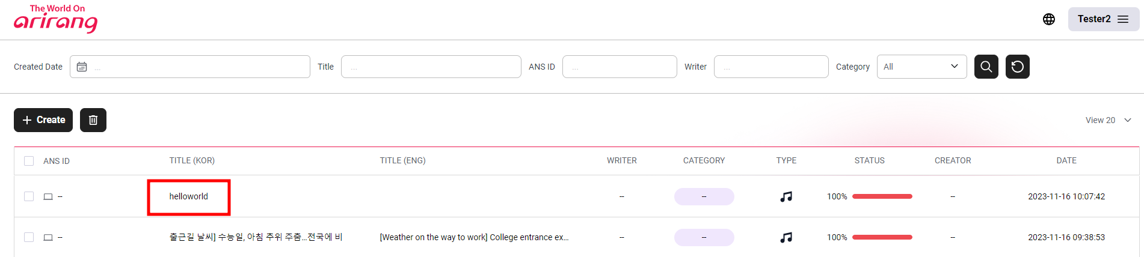The height and width of the screenshot is (257, 1144).
Task: Expand the View 20 page size dropdown
Action: [1108, 120]
